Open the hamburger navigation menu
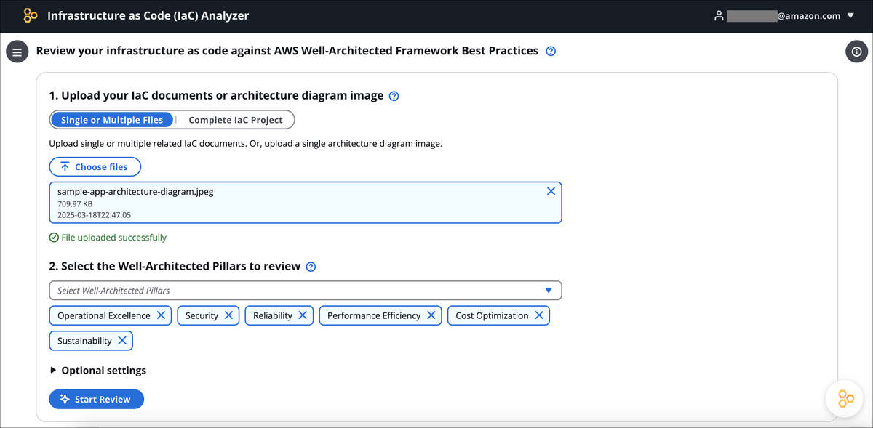Screen dimensions: 873x428 pyautogui.click(x=17, y=52)
